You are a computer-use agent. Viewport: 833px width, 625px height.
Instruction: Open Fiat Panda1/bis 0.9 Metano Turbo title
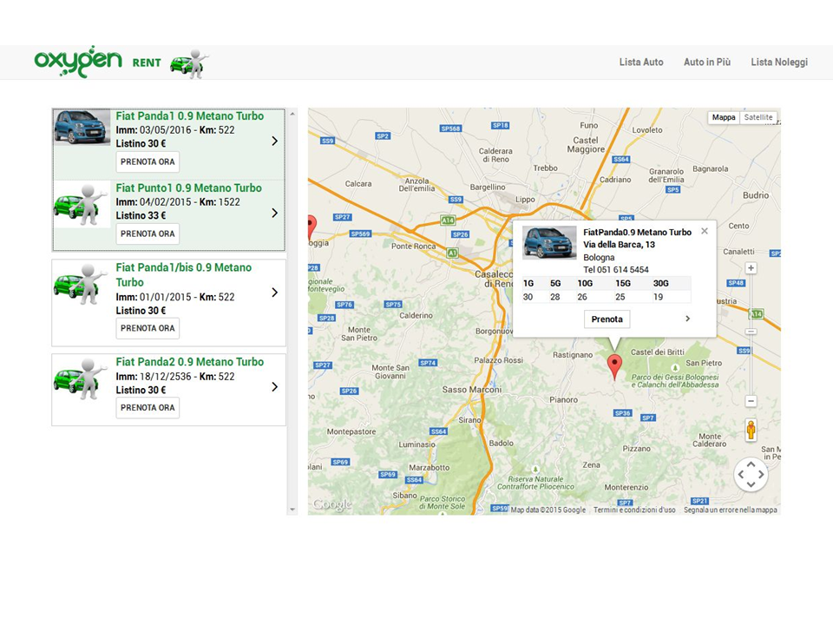point(184,275)
